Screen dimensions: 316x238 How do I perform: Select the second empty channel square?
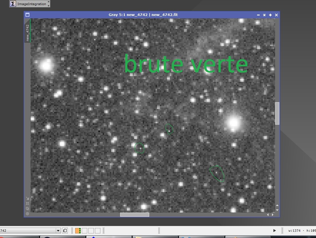pyautogui.click(x=84, y=231)
